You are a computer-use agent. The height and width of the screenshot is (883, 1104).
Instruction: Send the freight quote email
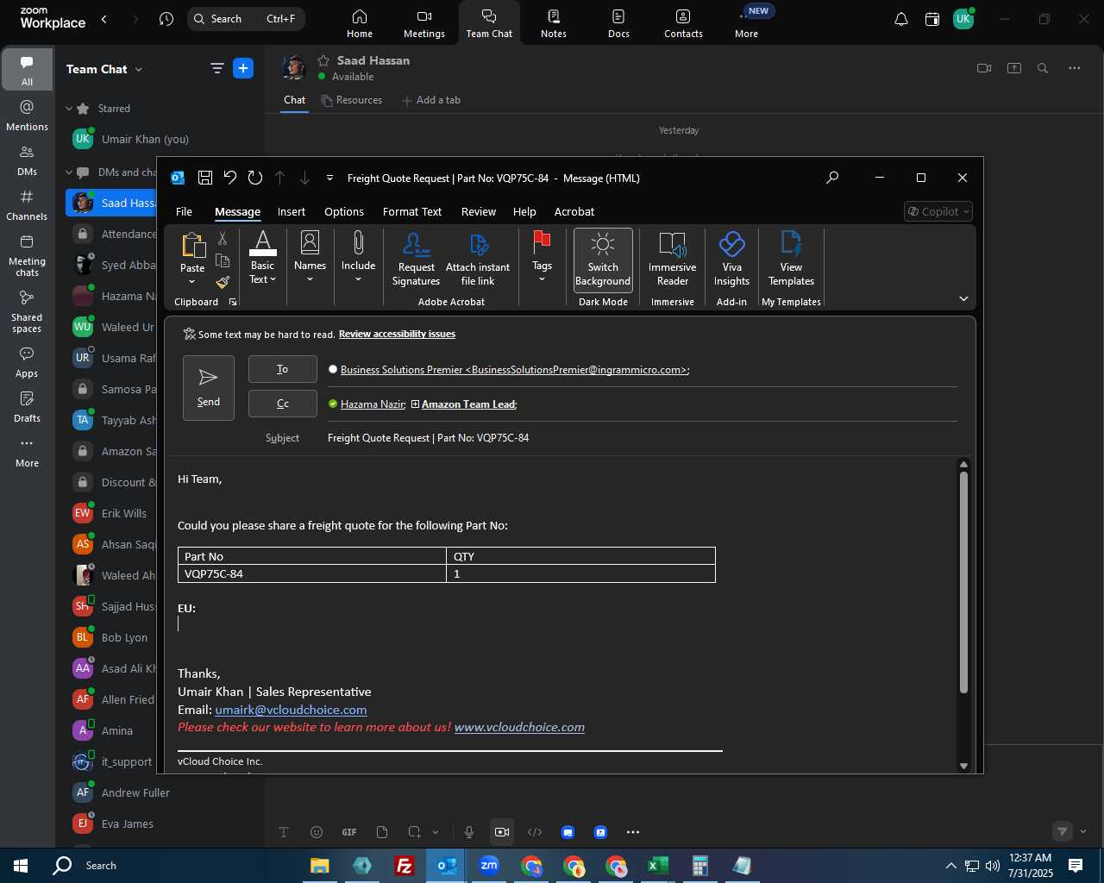[209, 388]
